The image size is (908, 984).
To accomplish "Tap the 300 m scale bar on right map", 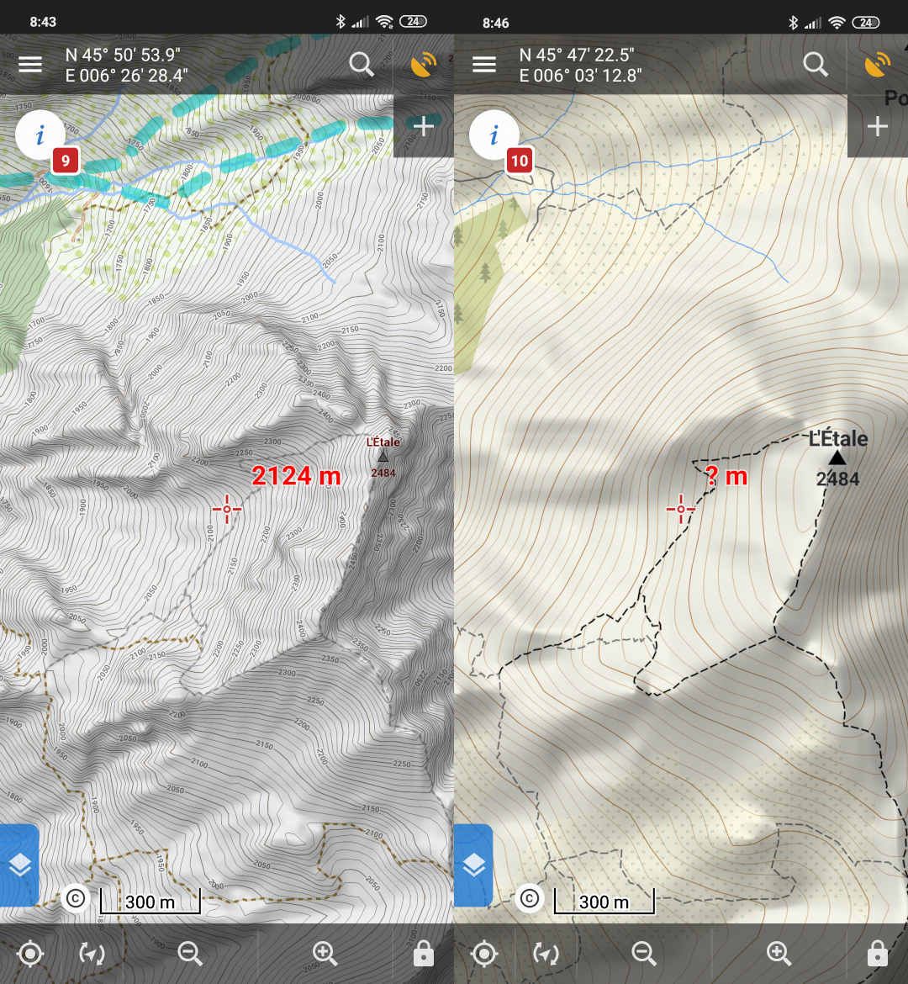I will [x=604, y=902].
